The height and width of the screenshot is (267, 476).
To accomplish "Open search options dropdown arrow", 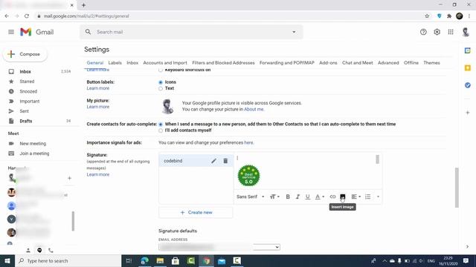I will click(294, 32).
